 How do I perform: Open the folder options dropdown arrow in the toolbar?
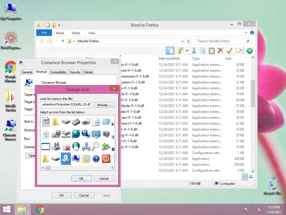point(187,51)
